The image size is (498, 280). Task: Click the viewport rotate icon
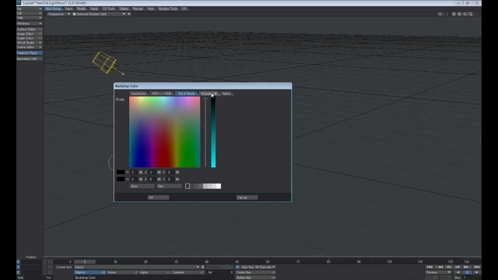pyautogui.click(x=465, y=14)
